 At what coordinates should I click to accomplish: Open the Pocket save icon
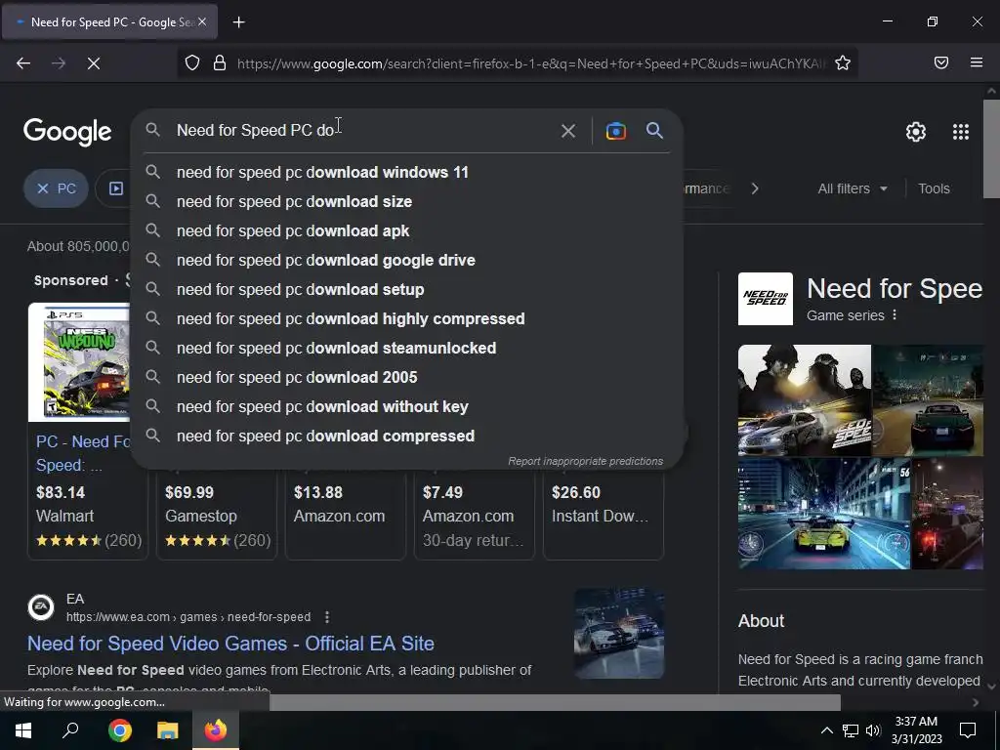[x=940, y=62]
